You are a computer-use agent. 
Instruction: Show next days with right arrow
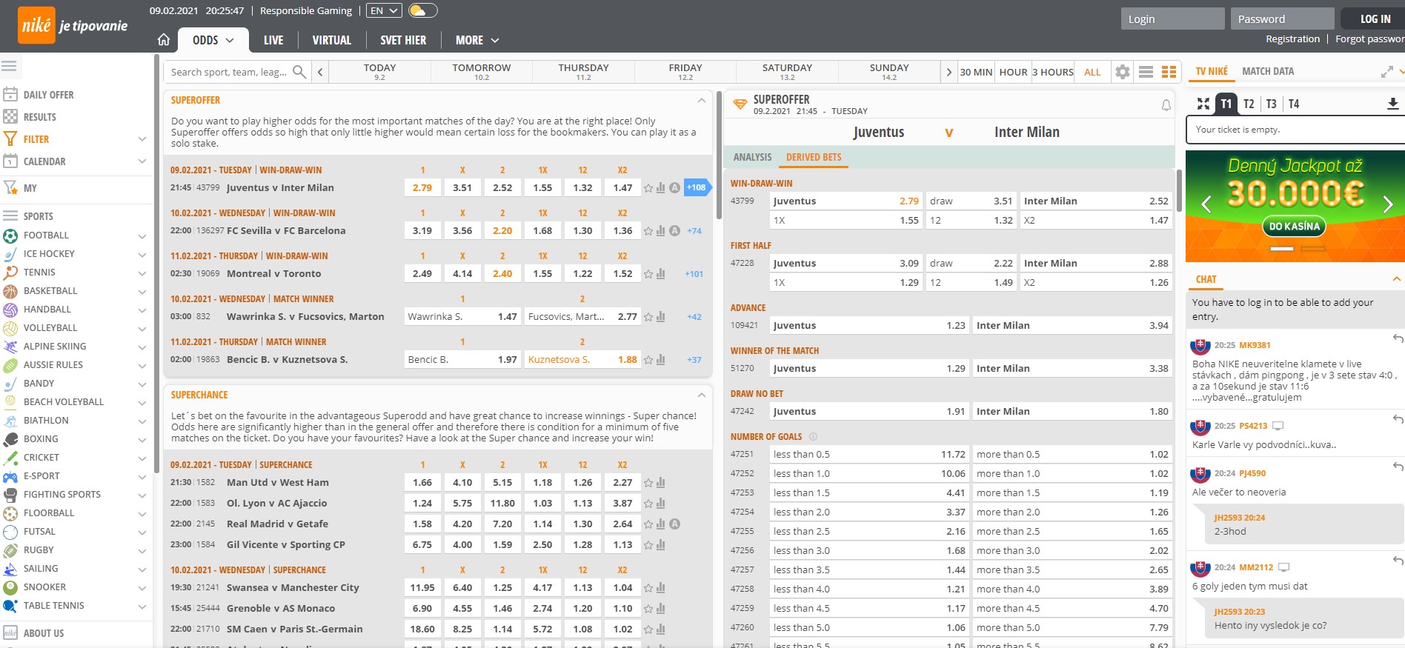[x=949, y=72]
